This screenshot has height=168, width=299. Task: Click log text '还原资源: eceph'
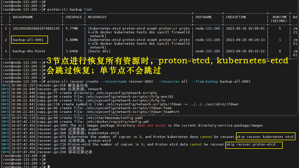[x=83, y=129]
